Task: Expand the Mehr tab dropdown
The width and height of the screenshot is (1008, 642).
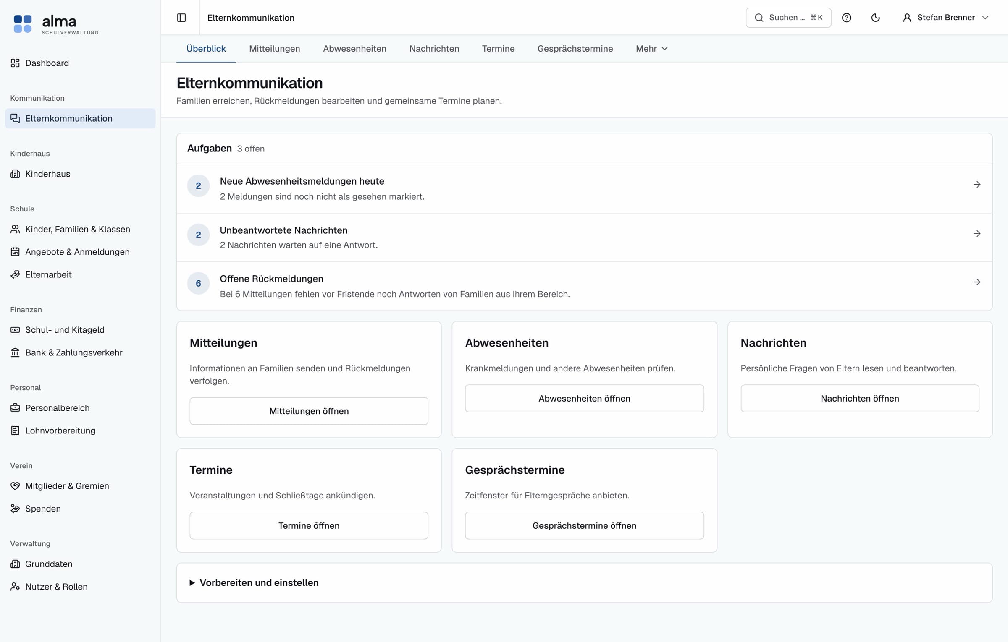Action: [651, 49]
